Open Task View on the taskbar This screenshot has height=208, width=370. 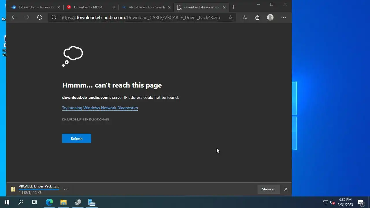pyautogui.click(x=35, y=202)
